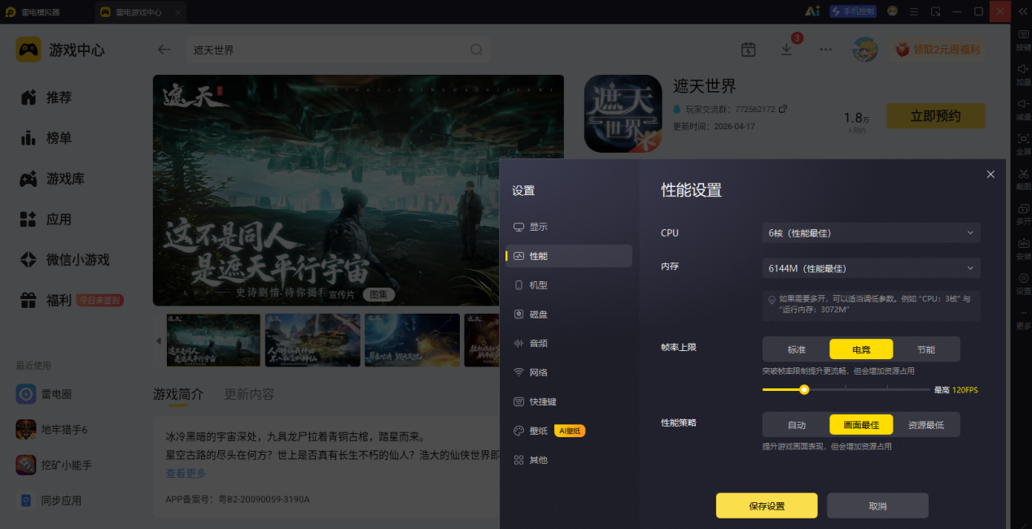Open the hamburger menu in title bar
The width and height of the screenshot is (1032, 529).
point(914,11)
